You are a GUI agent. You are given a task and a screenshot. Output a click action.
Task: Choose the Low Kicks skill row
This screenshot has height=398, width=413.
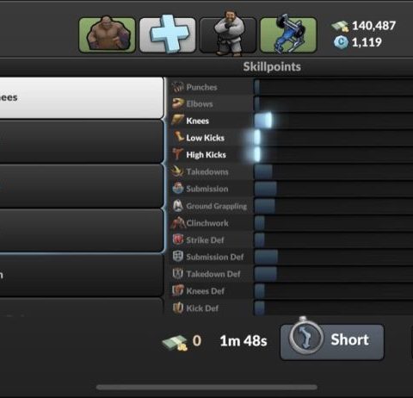[x=291, y=138]
